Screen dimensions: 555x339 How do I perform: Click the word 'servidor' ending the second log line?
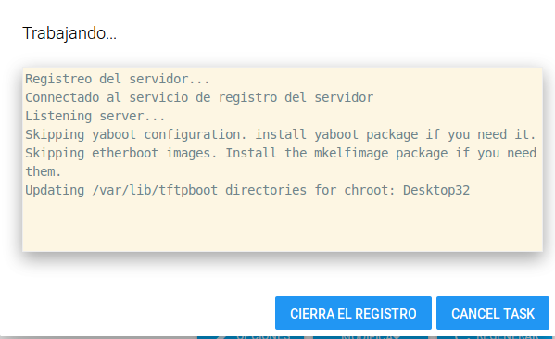pos(344,97)
